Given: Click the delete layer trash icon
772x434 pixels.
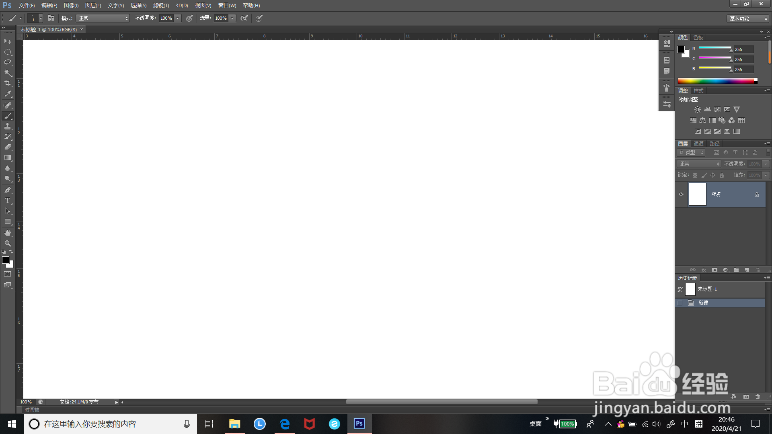Looking at the screenshot, I should click(x=758, y=270).
